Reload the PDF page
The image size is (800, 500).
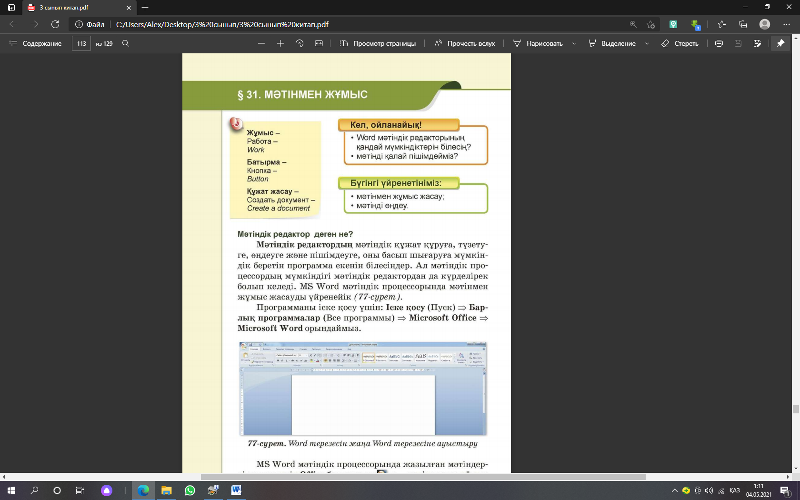55,24
